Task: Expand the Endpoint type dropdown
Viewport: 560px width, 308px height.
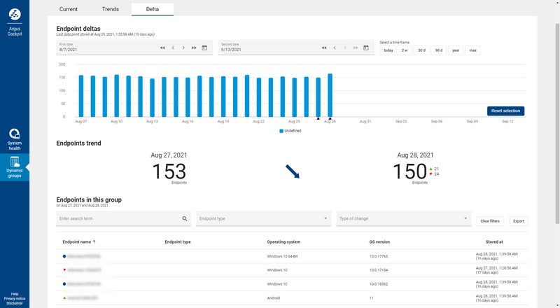Action: (x=326, y=219)
